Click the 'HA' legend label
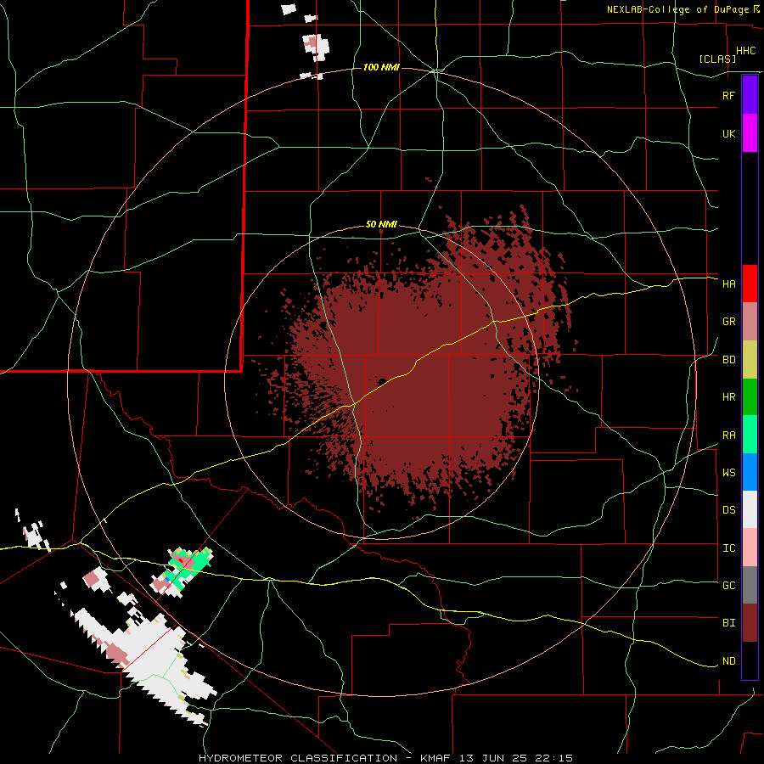 (x=728, y=284)
